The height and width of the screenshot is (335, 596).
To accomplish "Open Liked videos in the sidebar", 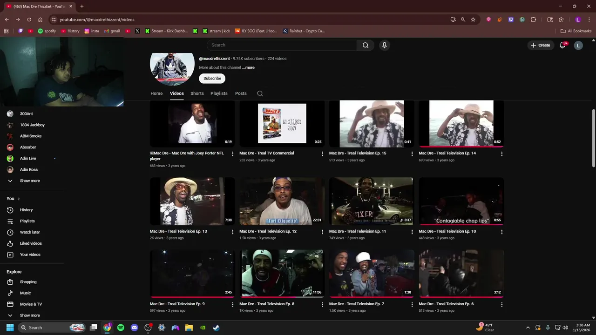I will tap(32, 243).
